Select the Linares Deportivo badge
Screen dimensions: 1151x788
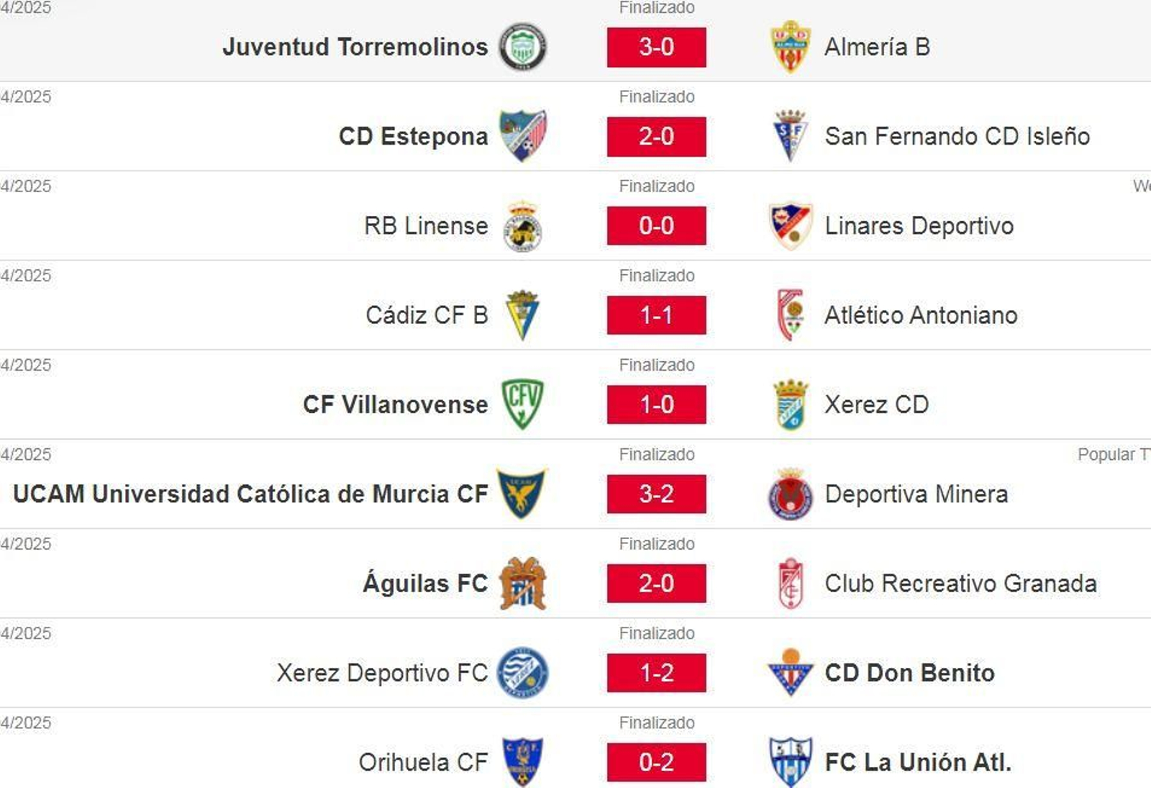click(789, 225)
